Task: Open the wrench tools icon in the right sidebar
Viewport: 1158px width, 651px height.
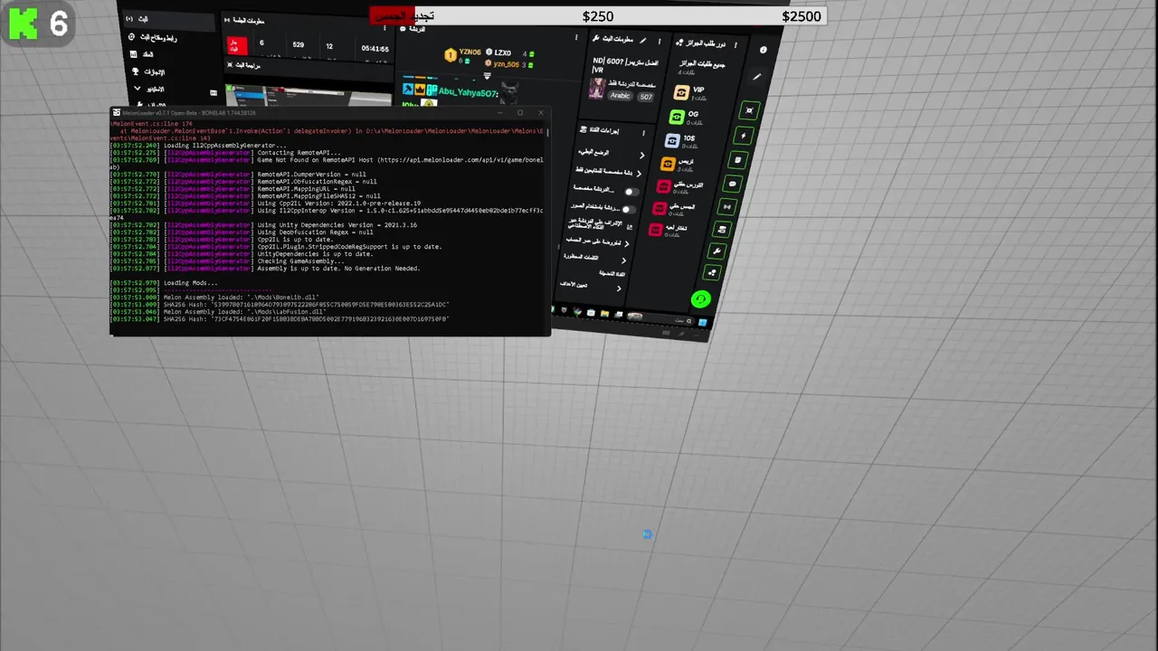Action: click(717, 251)
